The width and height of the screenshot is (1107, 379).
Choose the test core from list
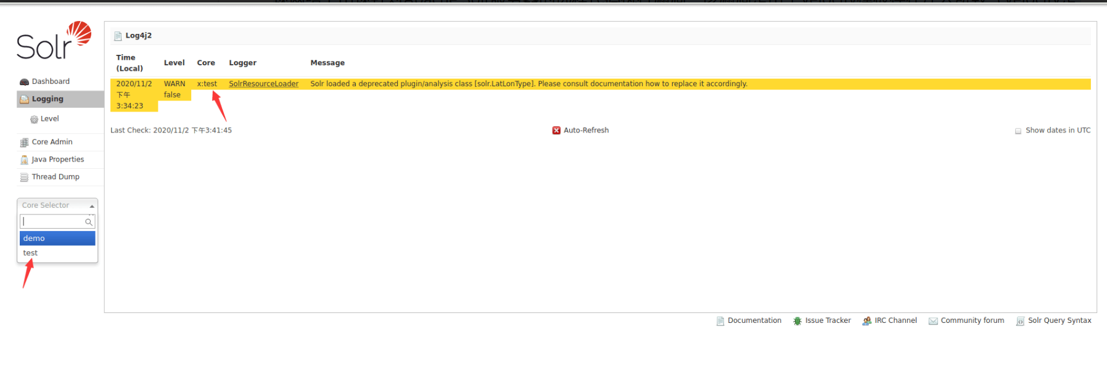tap(31, 253)
